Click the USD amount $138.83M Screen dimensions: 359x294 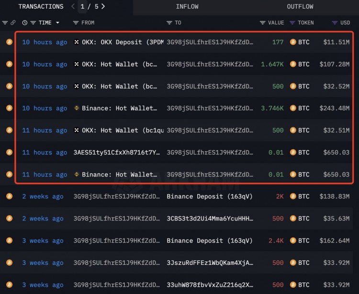point(335,196)
